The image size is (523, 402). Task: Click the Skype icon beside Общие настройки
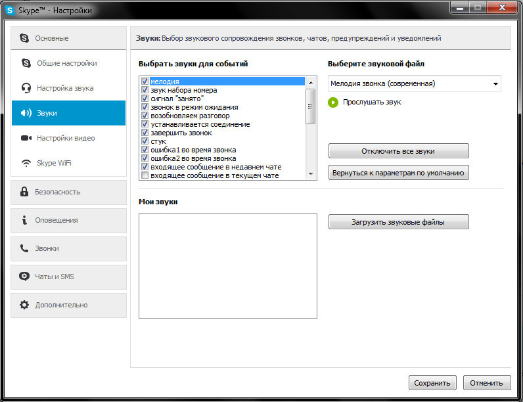point(26,62)
